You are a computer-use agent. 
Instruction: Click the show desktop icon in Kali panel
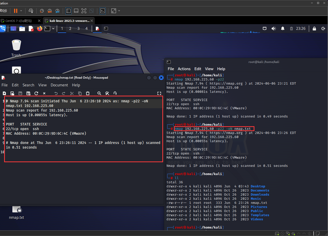coord(13,29)
